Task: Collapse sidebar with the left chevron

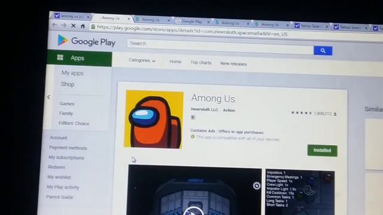Action: tap(49, 97)
